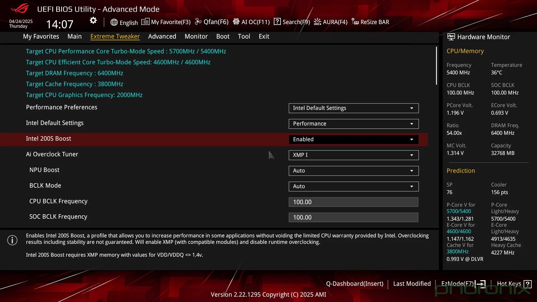Open Qfan(F6) fan control icon
The height and width of the screenshot is (302, 537).
coord(198,22)
